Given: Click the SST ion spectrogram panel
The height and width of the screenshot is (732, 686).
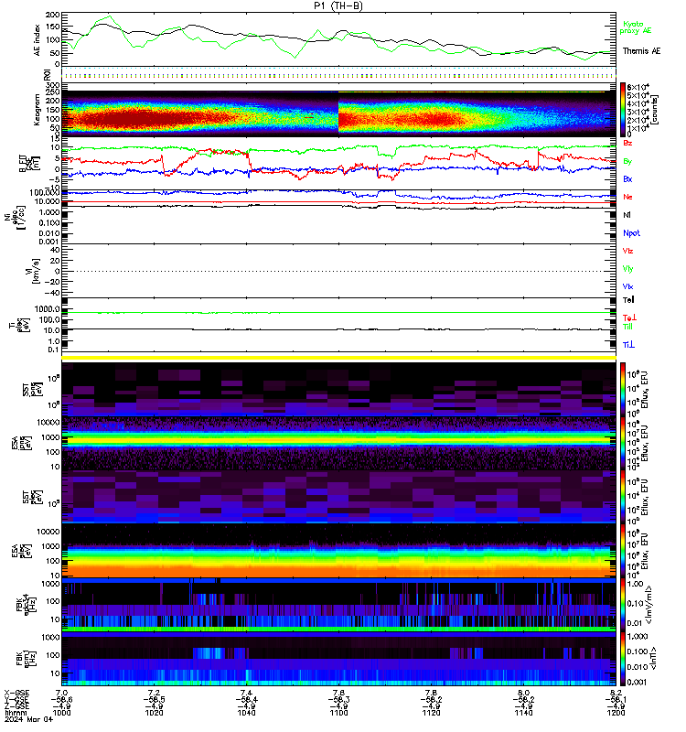Looking at the screenshot, I should [x=338, y=390].
